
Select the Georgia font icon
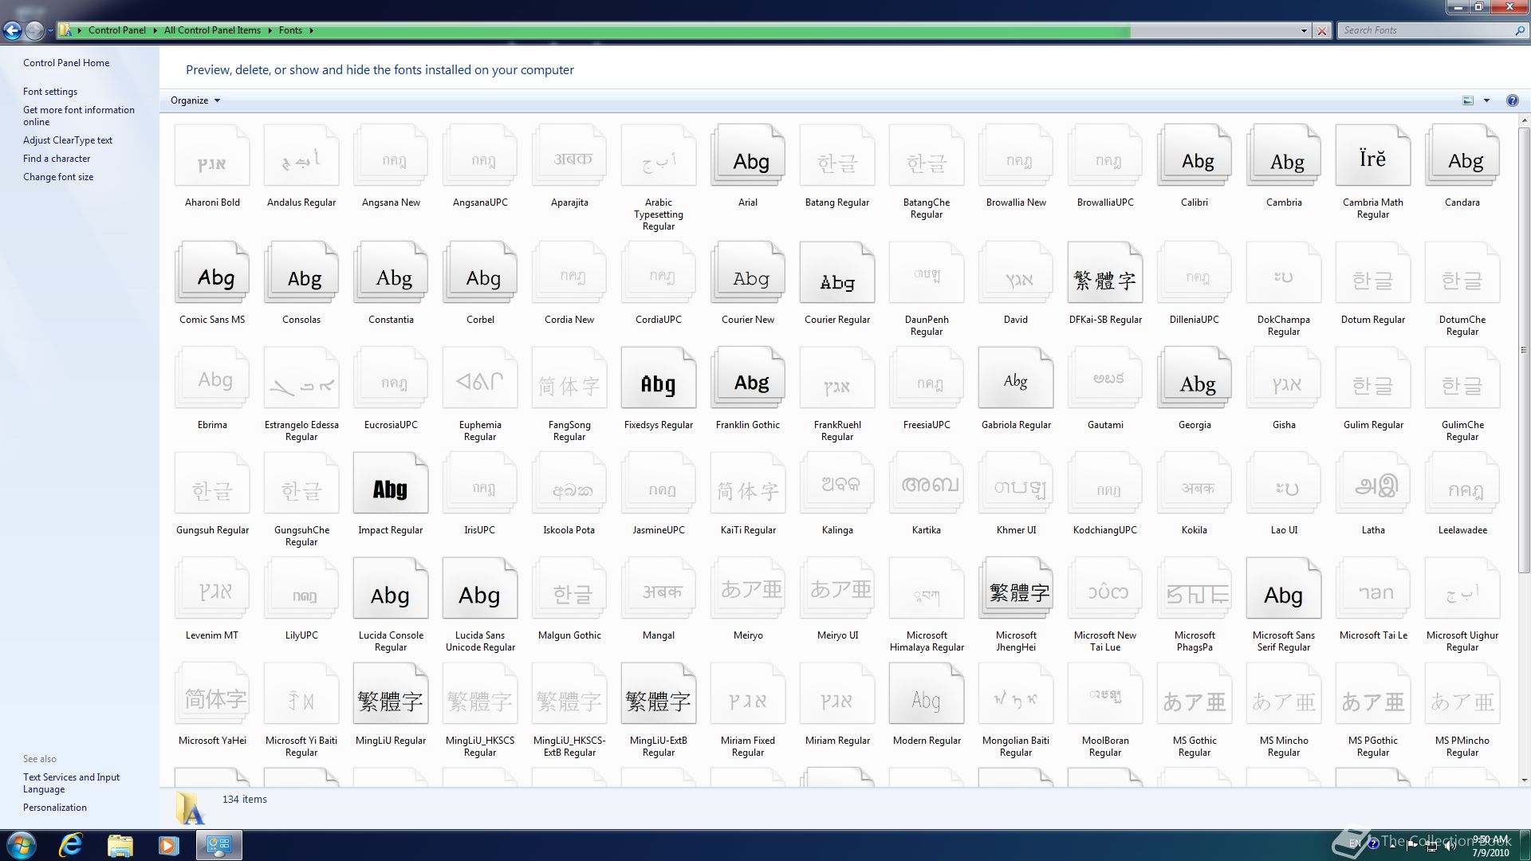coord(1194,379)
